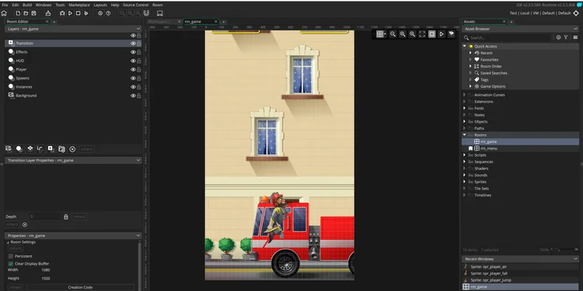Viewport: 583px width, 291px height.
Task: Hide the Player layer
Action: pyautogui.click(x=133, y=70)
